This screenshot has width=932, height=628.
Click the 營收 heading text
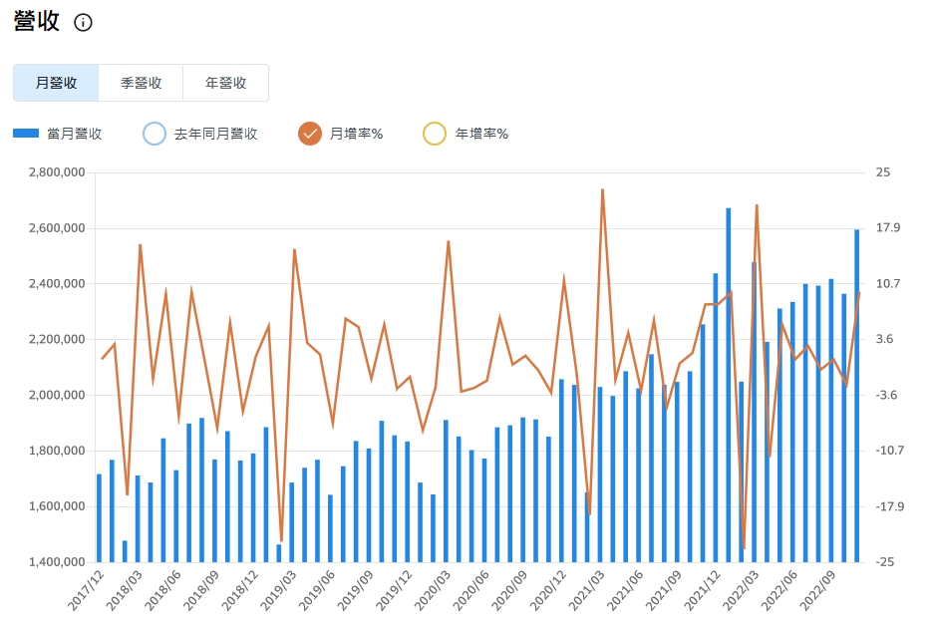tap(37, 21)
